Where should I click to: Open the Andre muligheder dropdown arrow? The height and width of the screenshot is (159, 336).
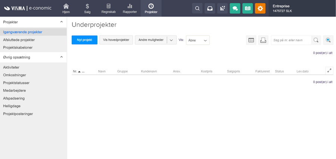tap(171, 40)
